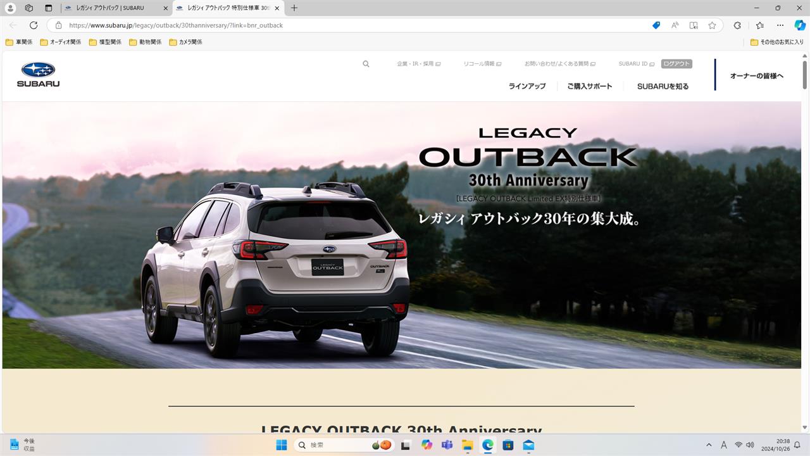Open the Workspaces icon in Edge
The width and height of the screenshot is (810, 456).
(x=29, y=8)
